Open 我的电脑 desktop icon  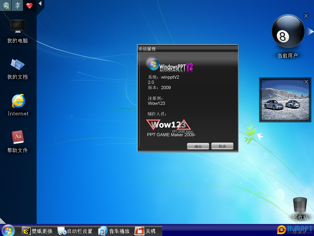click(x=17, y=26)
